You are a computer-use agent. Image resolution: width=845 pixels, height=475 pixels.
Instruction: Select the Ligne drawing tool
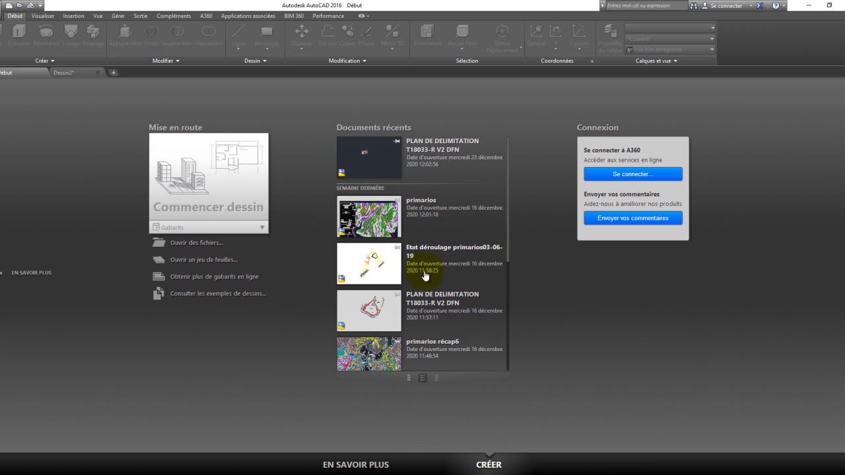click(x=238, y=31)
